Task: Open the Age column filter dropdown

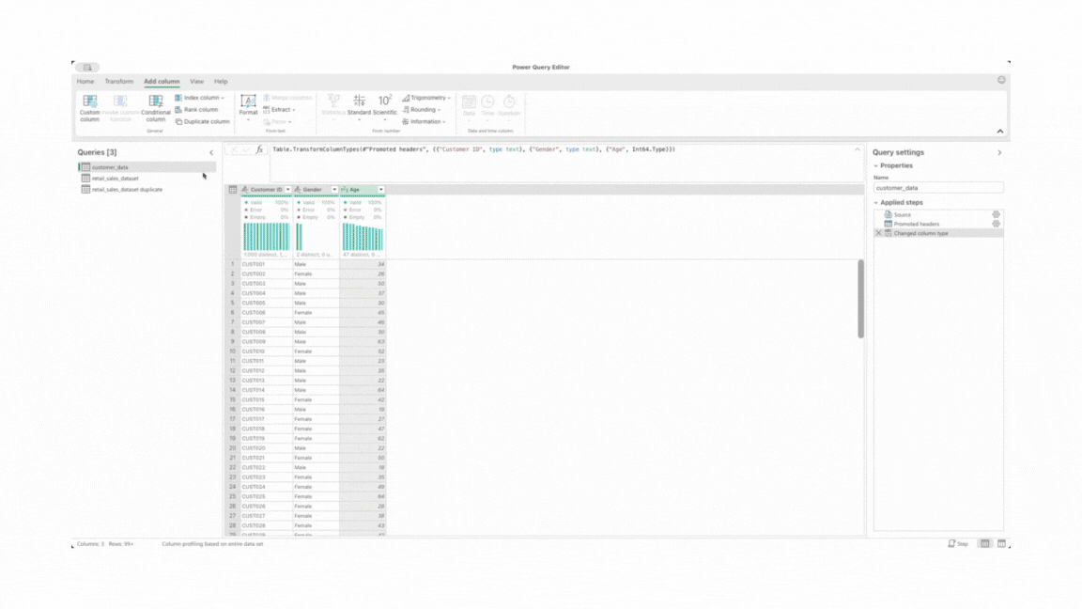Action: 381,189
